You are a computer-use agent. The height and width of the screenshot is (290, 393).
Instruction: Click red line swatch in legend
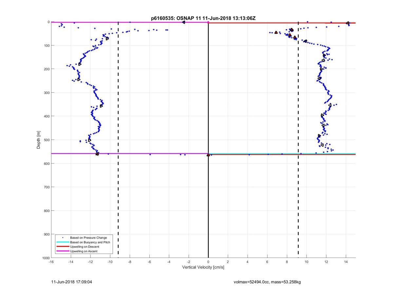click(62, 246)
